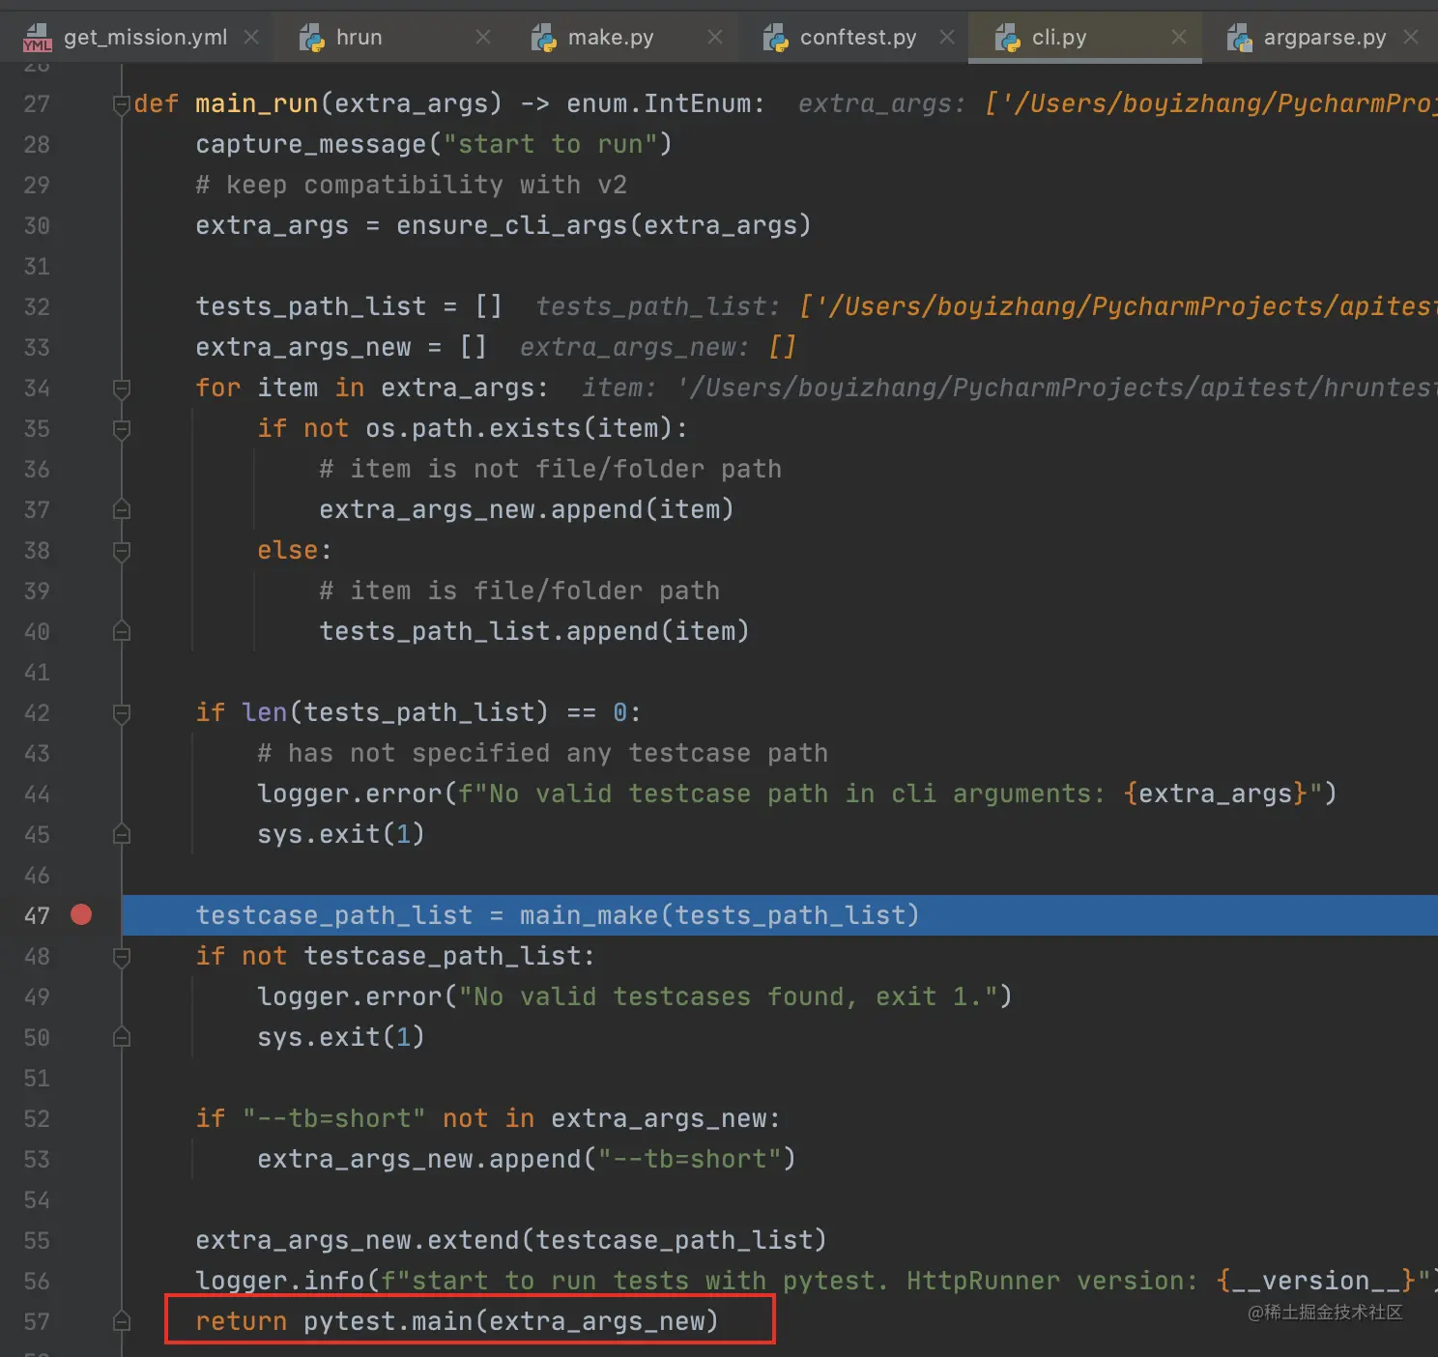This screenshot has height=1357, width=1438.
Task: Close the cli.py tab
Action: pyautogui.click(x=1179, y=38)
